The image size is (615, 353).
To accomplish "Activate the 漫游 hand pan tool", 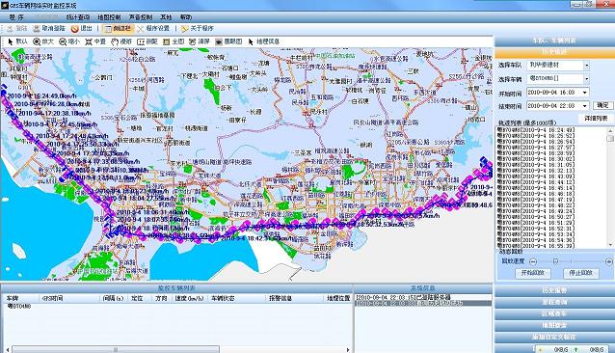I will [121, 41].
